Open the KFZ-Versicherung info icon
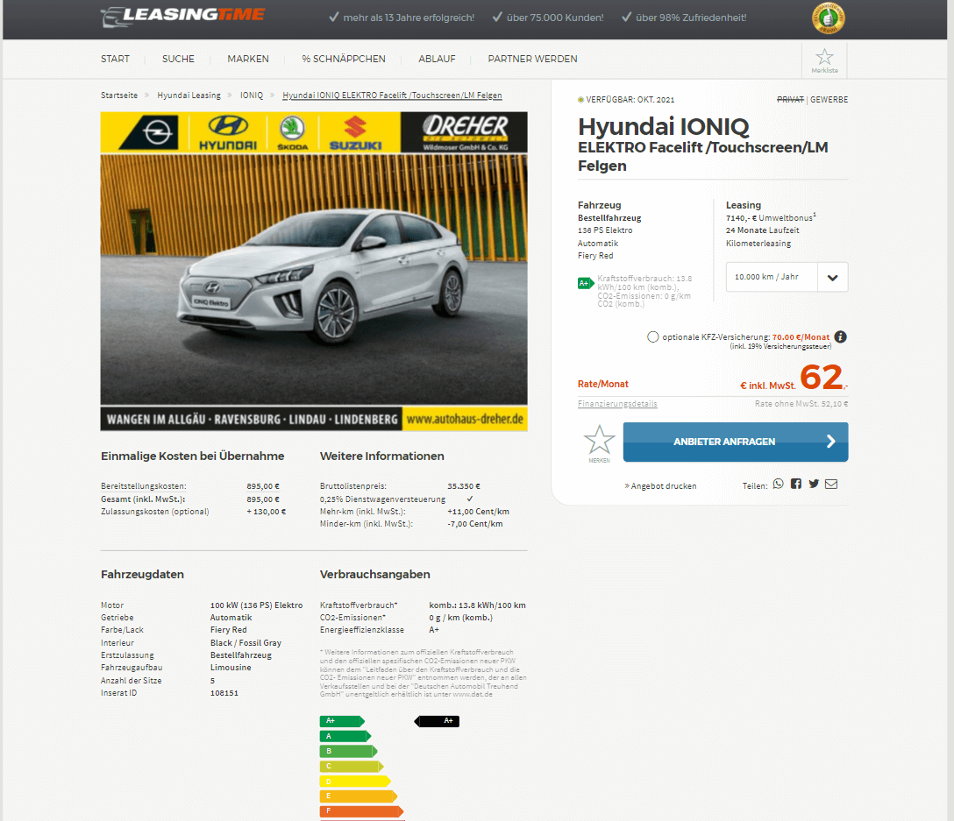 pyautogui.click(x=840, y=337)
